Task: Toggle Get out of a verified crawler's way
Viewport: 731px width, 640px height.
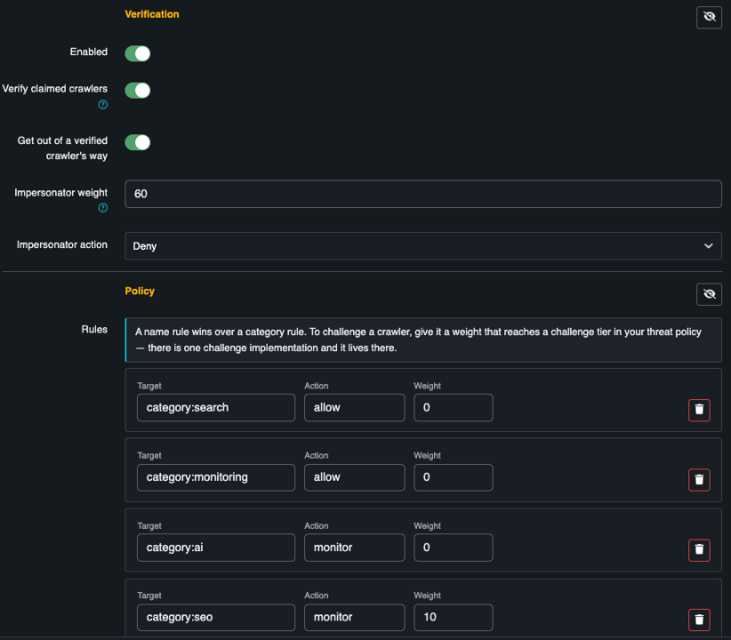Action: coord(138,142)
